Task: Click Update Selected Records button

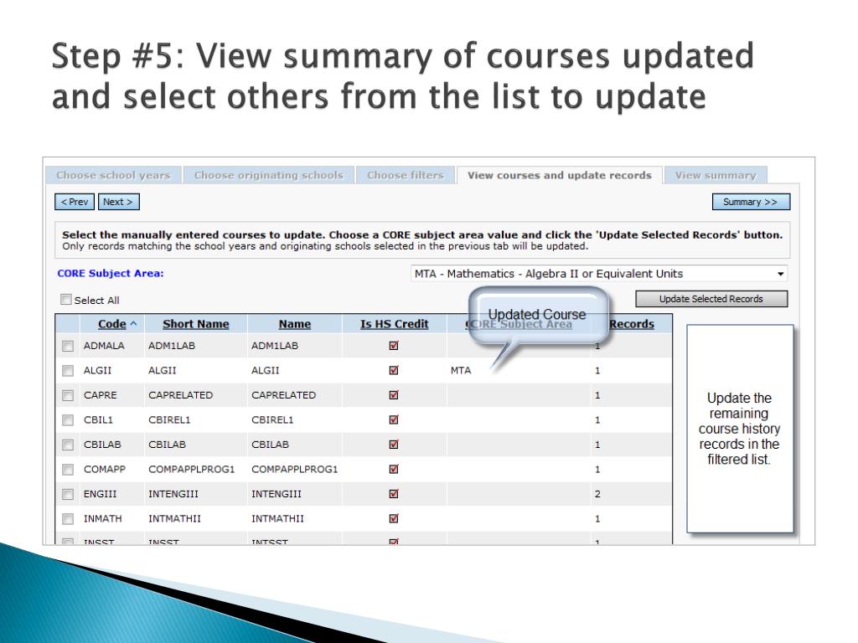Action: pyautogui.click(x=711, y=299)
